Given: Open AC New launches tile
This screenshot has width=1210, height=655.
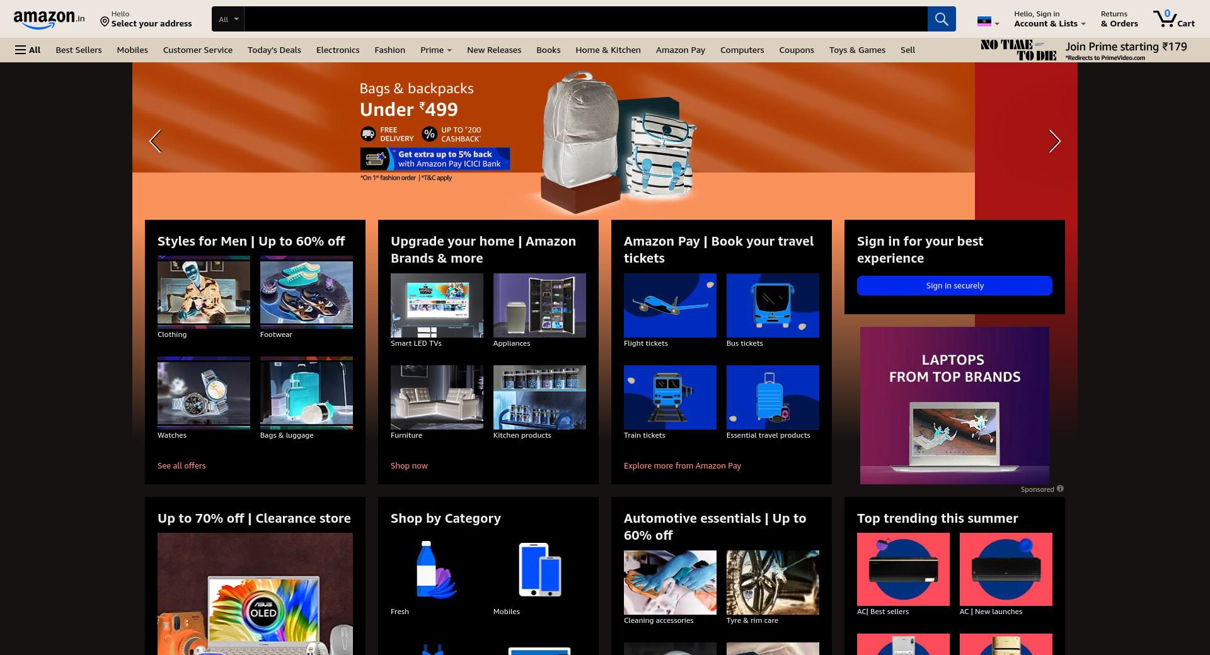Looking at the screenshot, I should point(1006,569).
